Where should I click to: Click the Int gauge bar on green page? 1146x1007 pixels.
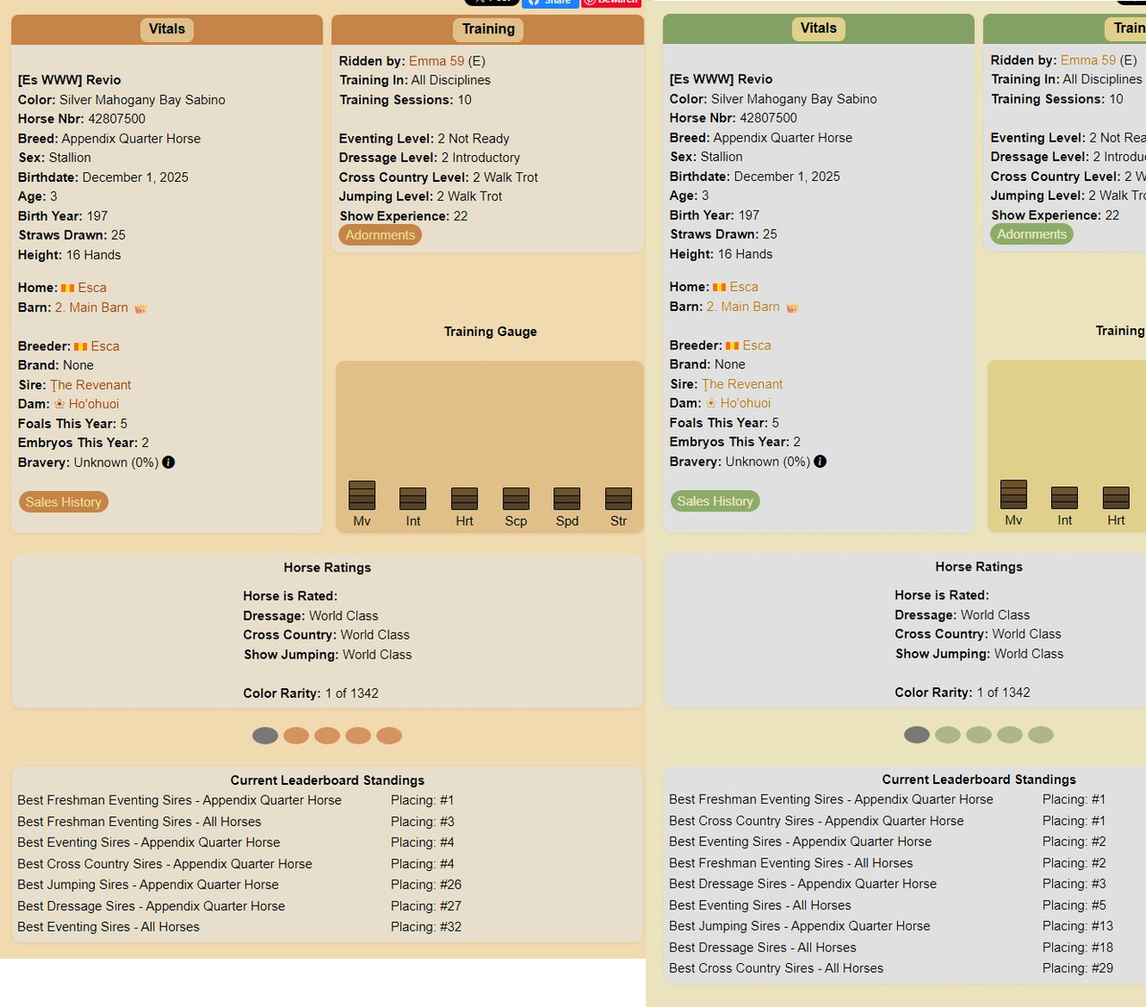(1065, 497)
